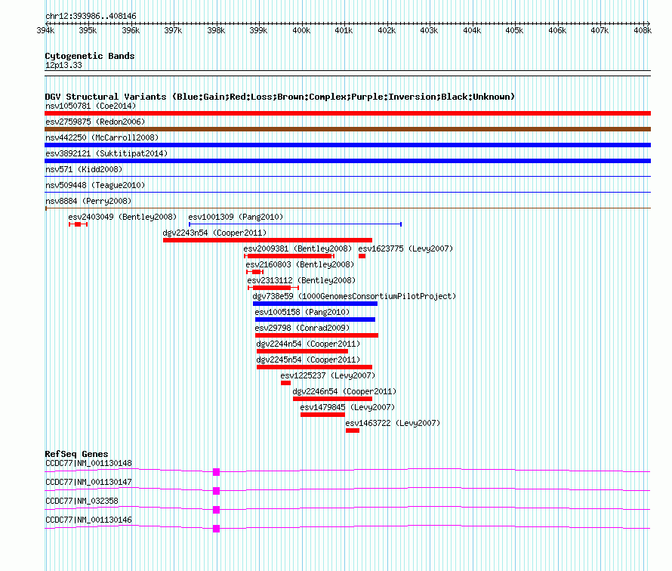
Task: Click the RefSeq Genes track heading
Action: coord(76,454)
